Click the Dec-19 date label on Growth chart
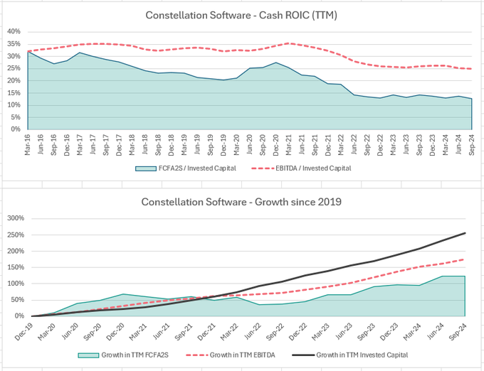 [x=23, y=331]
